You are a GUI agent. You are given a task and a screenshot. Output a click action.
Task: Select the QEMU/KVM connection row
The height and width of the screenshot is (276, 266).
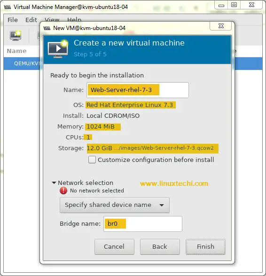click(22, 63)
